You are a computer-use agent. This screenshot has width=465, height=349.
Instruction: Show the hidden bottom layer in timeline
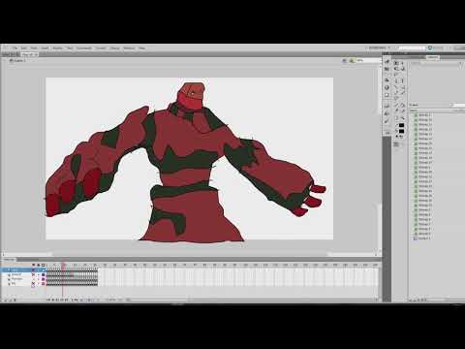coord(33,283)
